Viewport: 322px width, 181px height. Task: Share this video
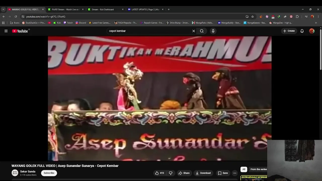pos(184,173)
